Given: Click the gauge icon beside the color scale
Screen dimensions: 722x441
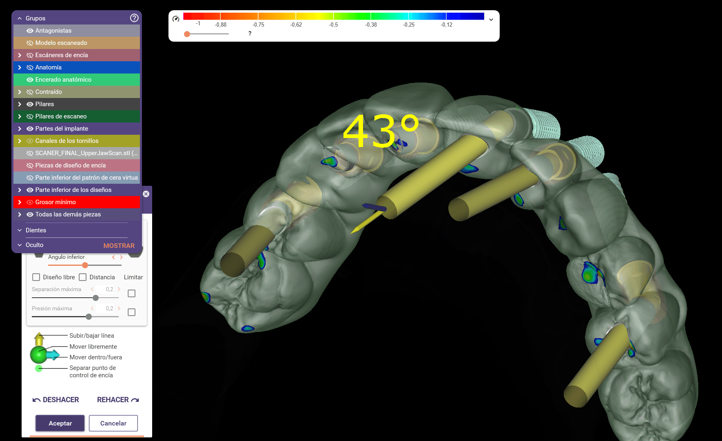Looking at the screenshot, I should [176, 19].
